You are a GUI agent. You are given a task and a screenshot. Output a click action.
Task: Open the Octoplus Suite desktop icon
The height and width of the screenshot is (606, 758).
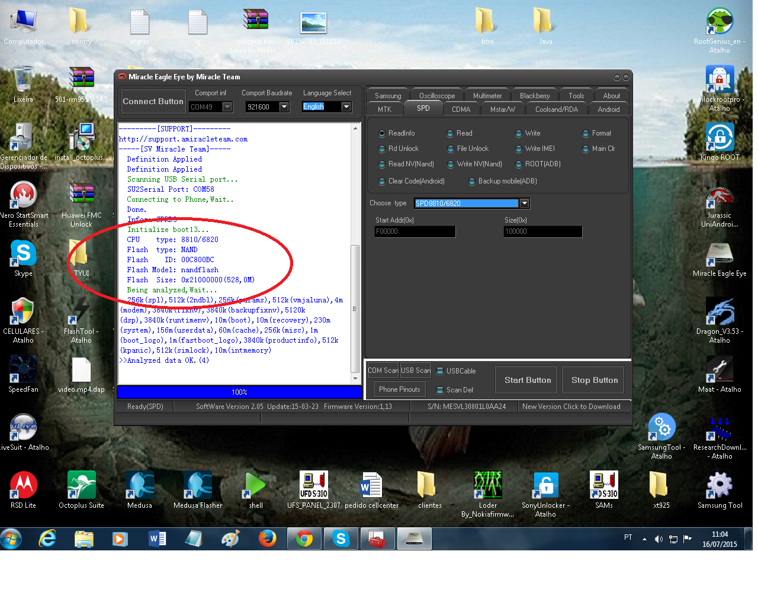(82, 486)
